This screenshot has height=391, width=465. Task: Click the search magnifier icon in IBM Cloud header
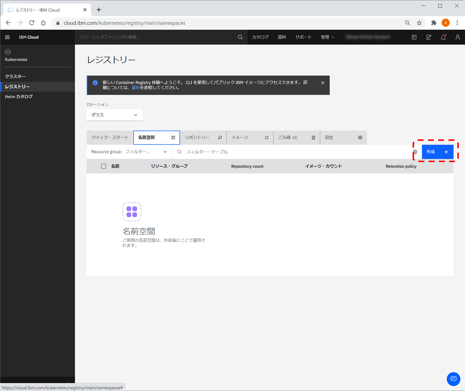pos(240,37)
